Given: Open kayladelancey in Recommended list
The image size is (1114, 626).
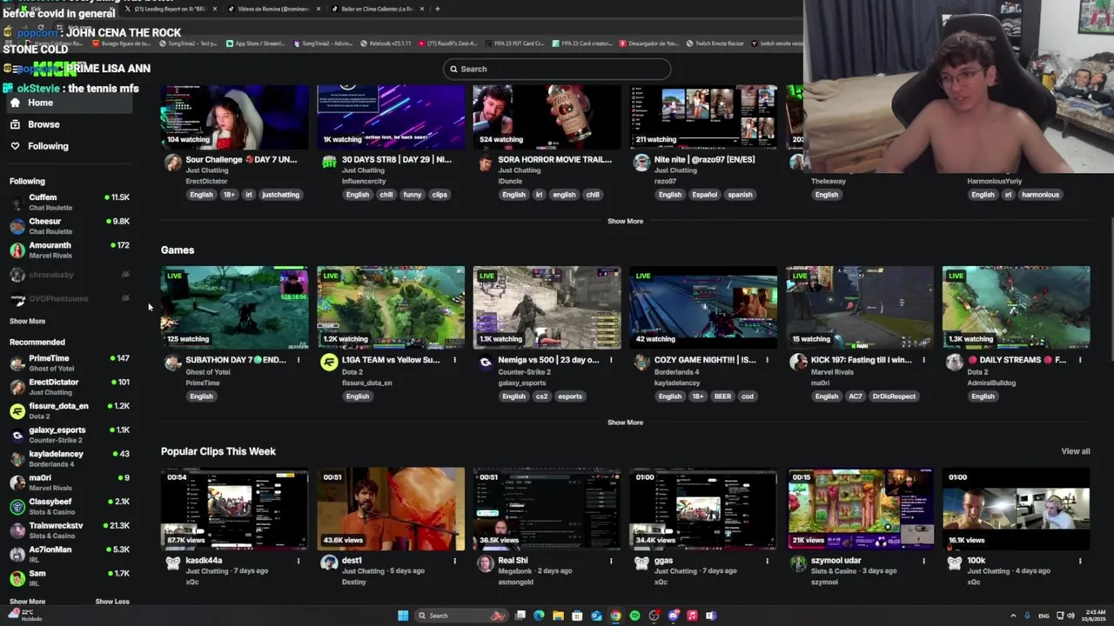Looking at the screenshot, I should click(x=70, y=458).
